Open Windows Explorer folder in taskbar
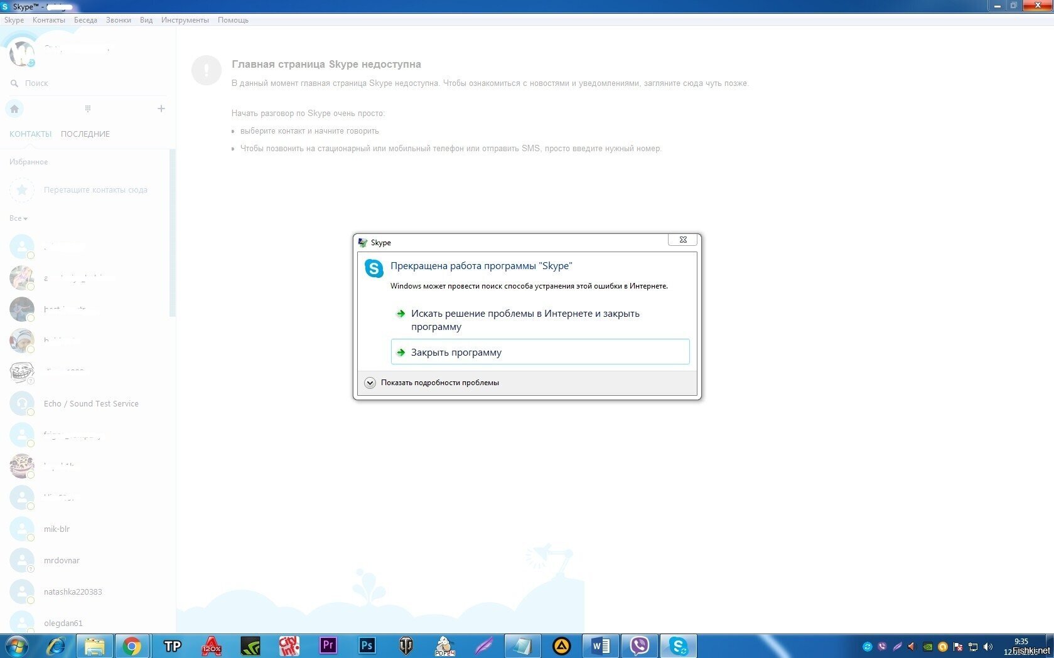Viewport: 1054px width, 658px height. tap(95, 645)
